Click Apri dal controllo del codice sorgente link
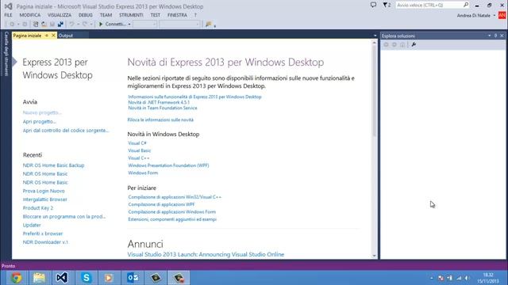Screen dimensions: 508x285 [x=66, y=130]
